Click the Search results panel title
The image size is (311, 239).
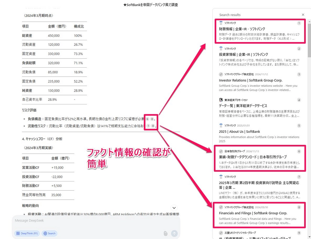click(x=230, y=15)
